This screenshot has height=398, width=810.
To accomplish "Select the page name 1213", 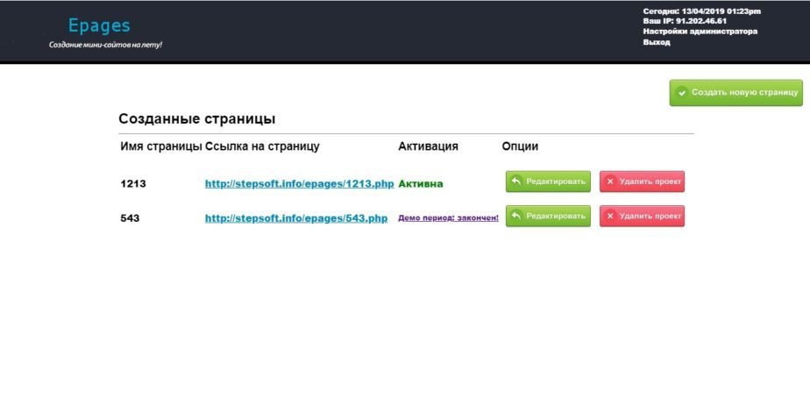I will pyautogui.click(x=133, y=183).
